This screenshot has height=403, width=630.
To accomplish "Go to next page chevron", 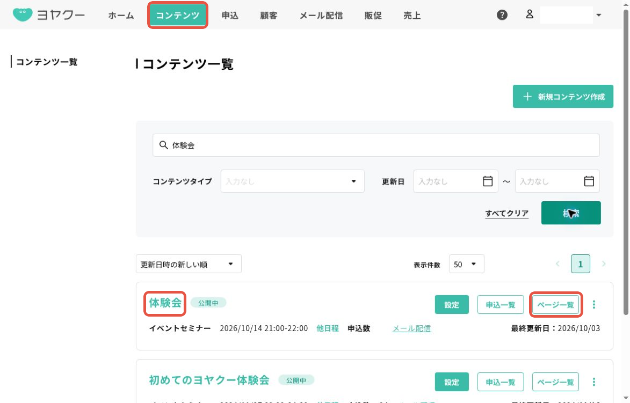I will [604, 263].
